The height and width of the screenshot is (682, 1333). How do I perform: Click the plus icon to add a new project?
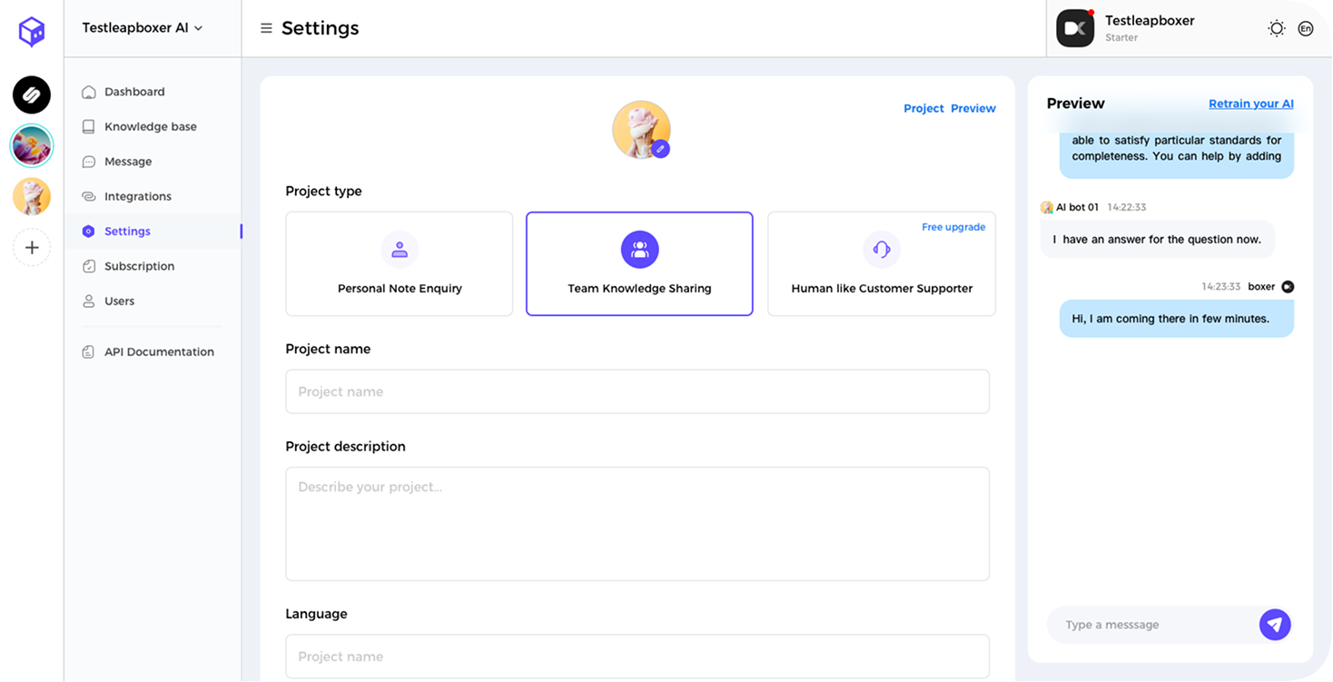32,247
